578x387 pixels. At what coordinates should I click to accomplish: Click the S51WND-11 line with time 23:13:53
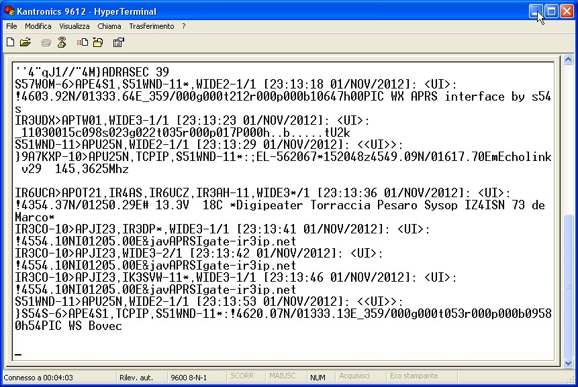pyautogui.click(x=209, y=302)
